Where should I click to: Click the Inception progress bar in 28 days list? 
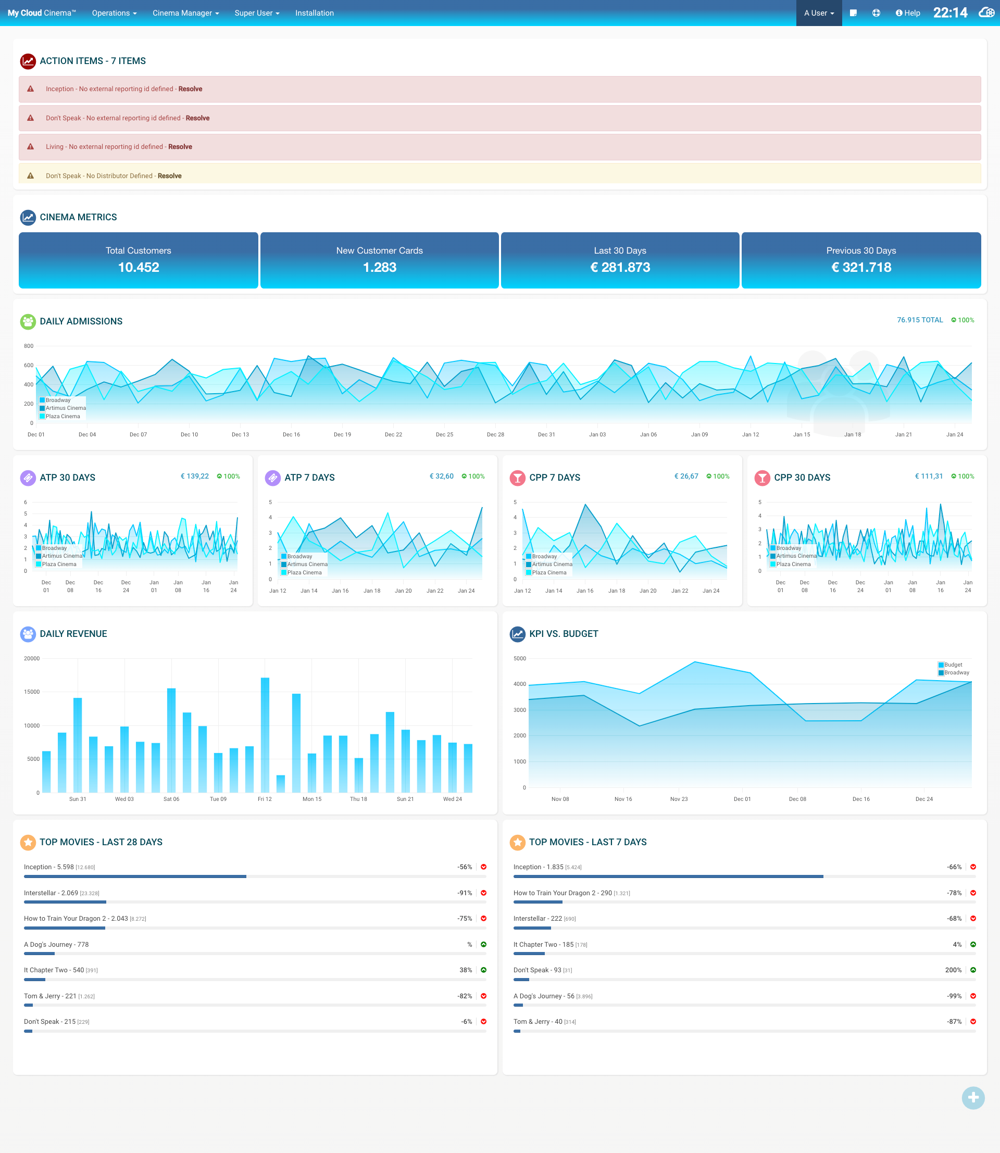(135, 876)
